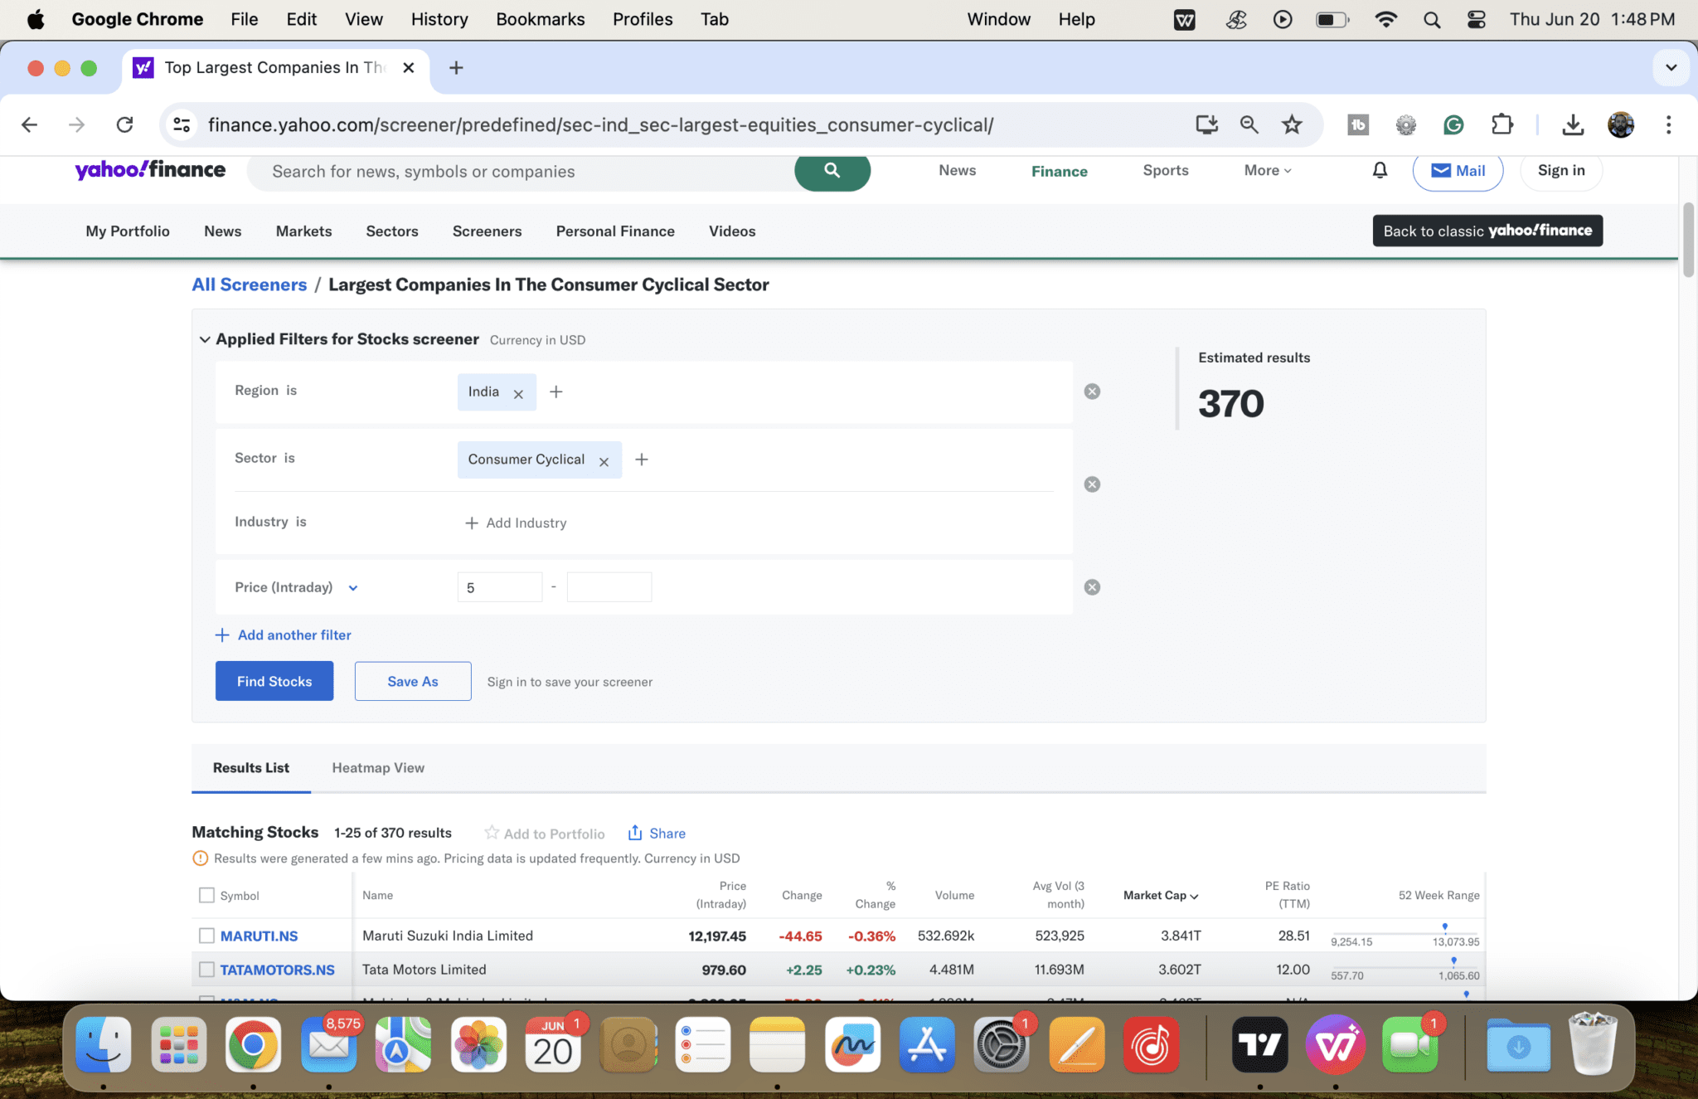Image resolution: width=1698 pixels, height=1099 pixels.
Task: Open the notifications bell icon
Action: [1380, 171]
